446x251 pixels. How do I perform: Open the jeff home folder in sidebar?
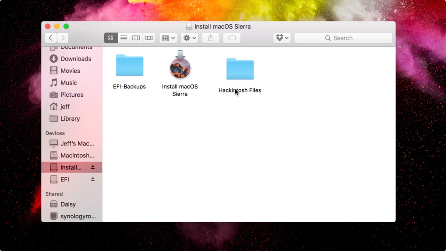(72, 106)
